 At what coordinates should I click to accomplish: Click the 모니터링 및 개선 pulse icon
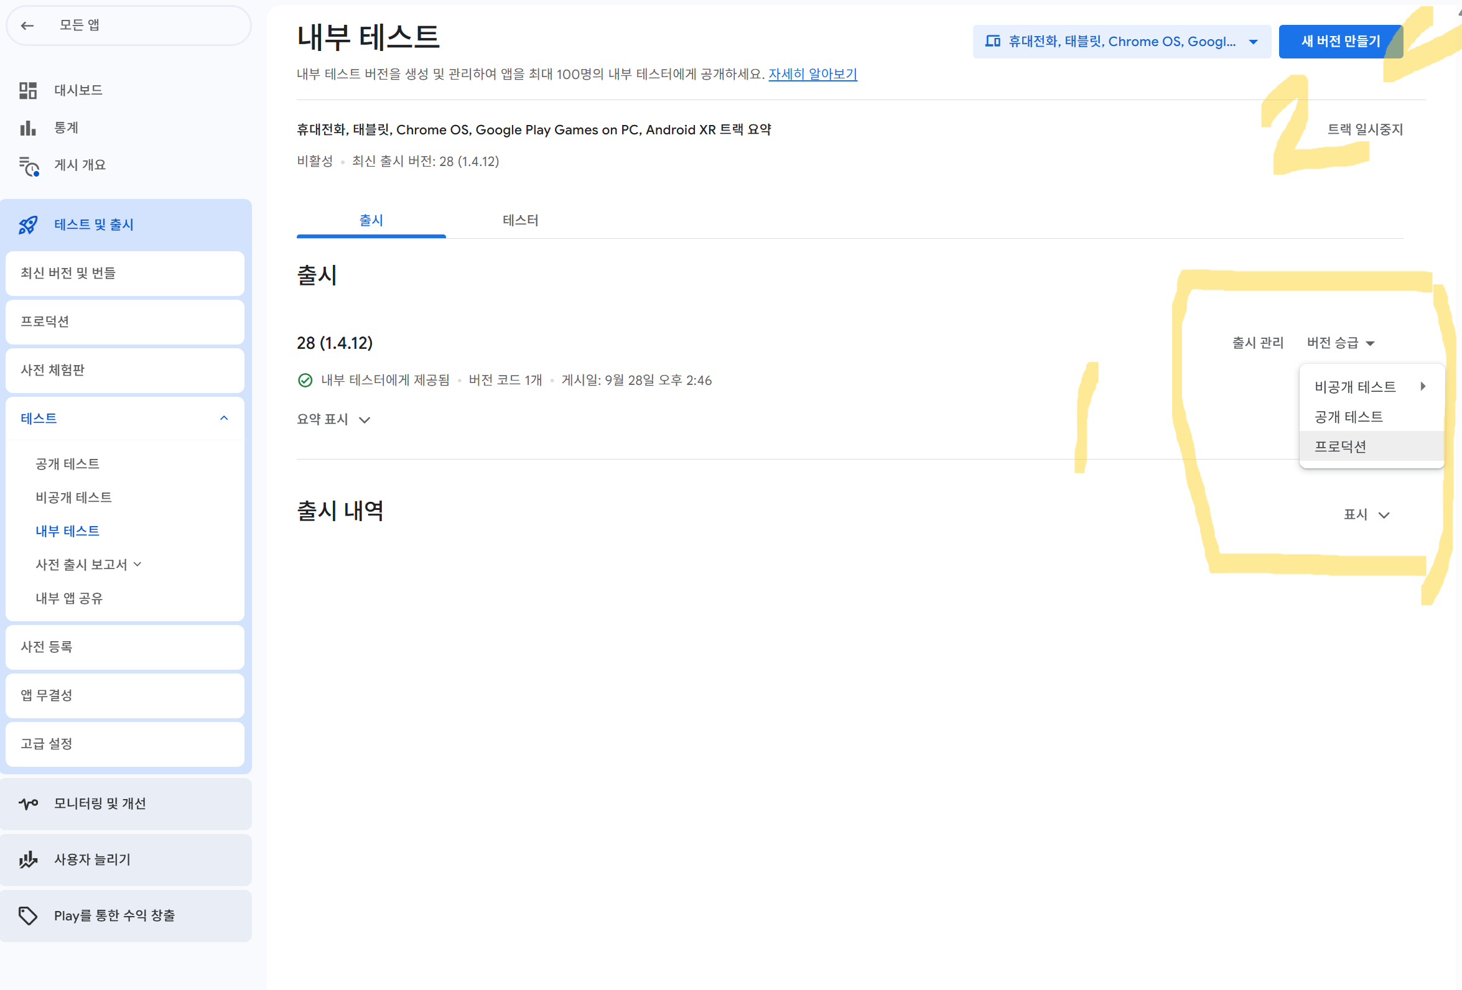click(x=27, y=803)
